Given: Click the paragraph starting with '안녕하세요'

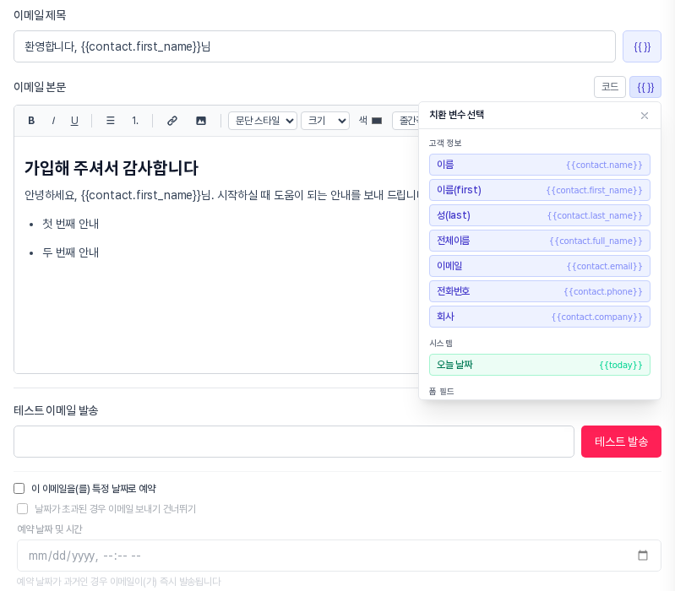Looking at the screenshot, I should 221,195.
